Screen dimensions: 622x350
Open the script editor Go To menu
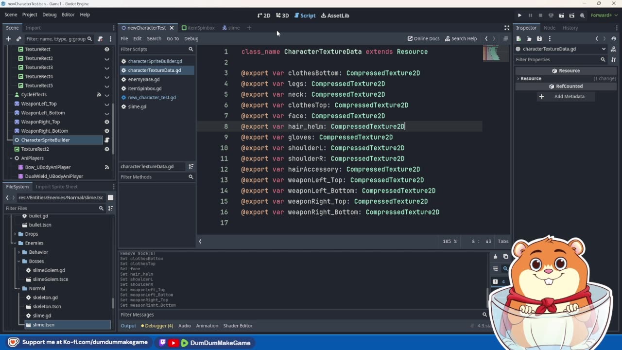point(173,39)
